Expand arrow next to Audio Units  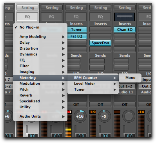[63, 117]
